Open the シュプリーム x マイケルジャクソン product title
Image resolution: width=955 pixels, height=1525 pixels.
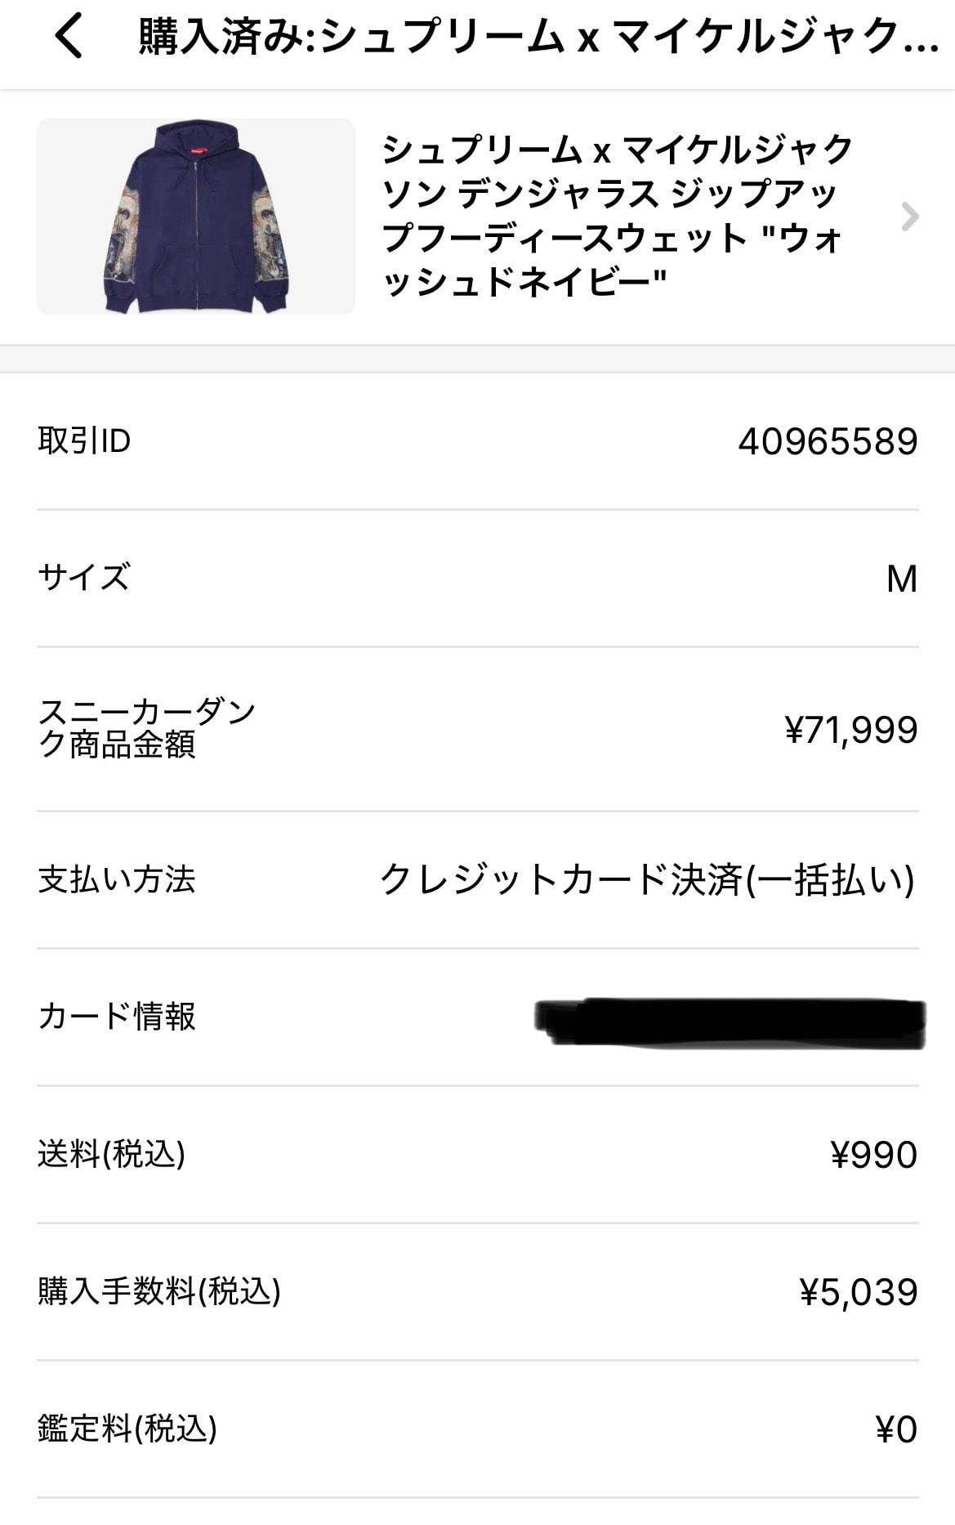pyautogui.click(x=618, y=217)
